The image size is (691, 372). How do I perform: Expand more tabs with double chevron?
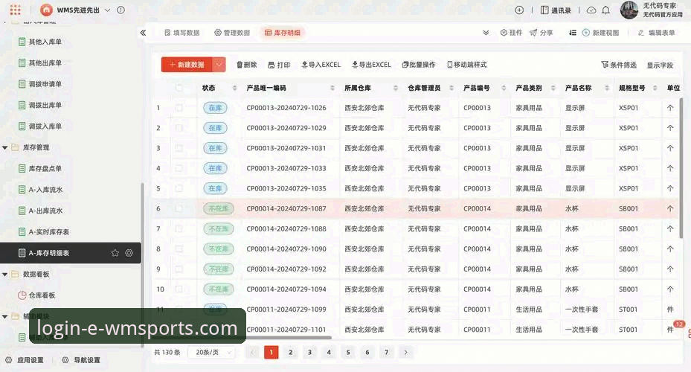click(486, 33)
